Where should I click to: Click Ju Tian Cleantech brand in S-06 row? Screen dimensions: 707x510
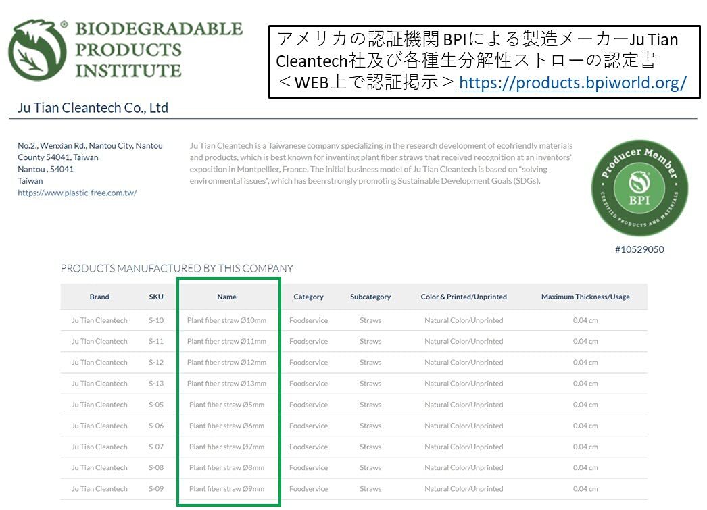click(x=99, y=426)
